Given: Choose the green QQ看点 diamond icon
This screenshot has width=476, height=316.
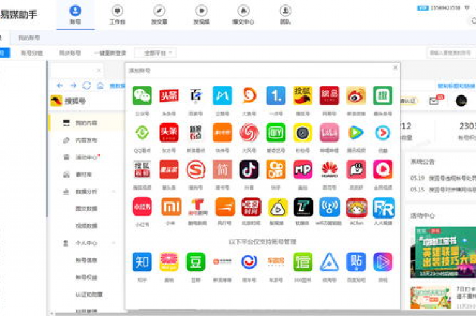Looking at the screenshot, I should [142, 133].
